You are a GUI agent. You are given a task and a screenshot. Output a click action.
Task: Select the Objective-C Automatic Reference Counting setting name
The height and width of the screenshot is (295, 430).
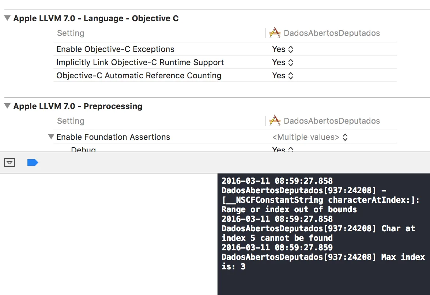(x=139, y=76)
